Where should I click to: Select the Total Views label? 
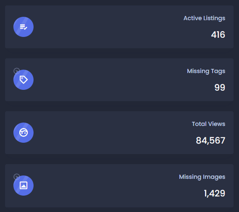tap(208, 124)
